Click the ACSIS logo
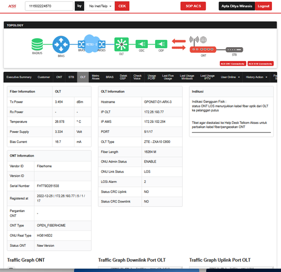 coord(12,6)
